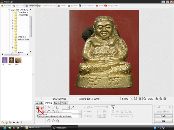Open the Windows Start orb
174x130 pixels.
(x=5, y=128)
